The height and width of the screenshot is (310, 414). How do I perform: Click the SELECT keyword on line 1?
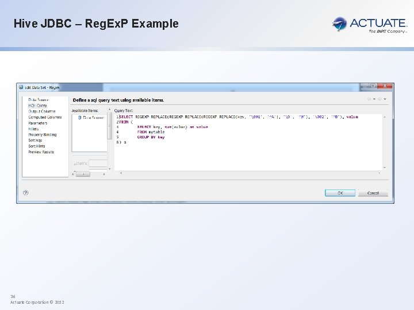tap(126, 117)
